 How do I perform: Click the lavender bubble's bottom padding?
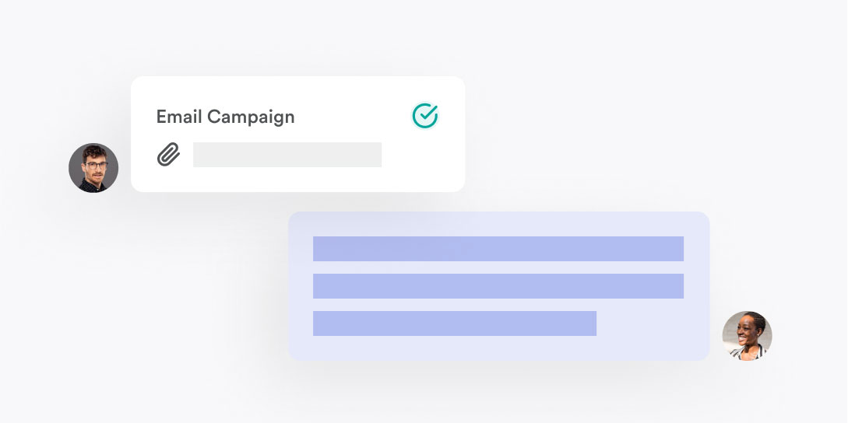(x=498, y=348)
